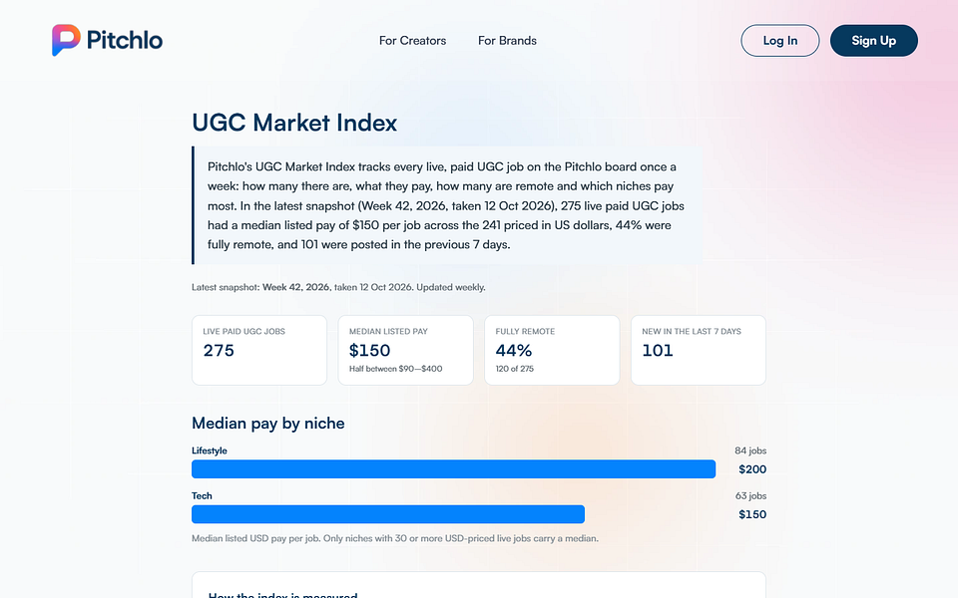Click the How the index is measured card
Viewport: 958px width, 598px height.
(x=479, y=585)
